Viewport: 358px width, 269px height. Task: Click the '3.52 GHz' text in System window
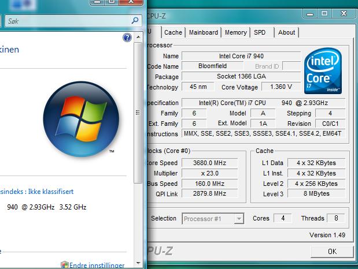(73, 207)
